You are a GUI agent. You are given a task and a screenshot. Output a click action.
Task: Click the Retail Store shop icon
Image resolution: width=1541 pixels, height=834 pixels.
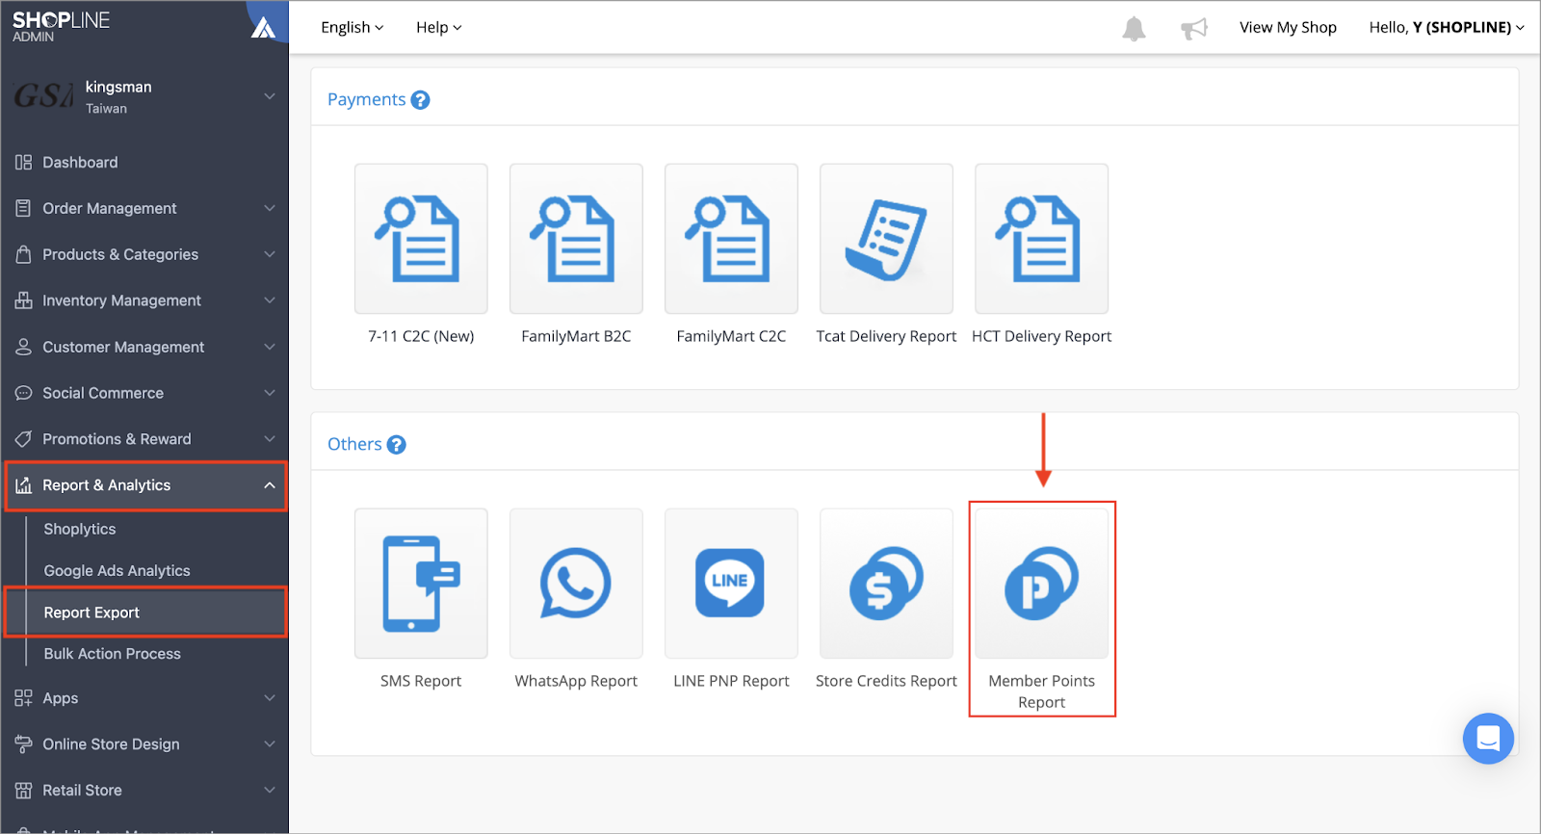[x=23, y=791]
